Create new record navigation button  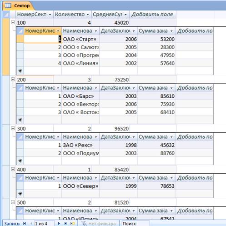(73, 223)
